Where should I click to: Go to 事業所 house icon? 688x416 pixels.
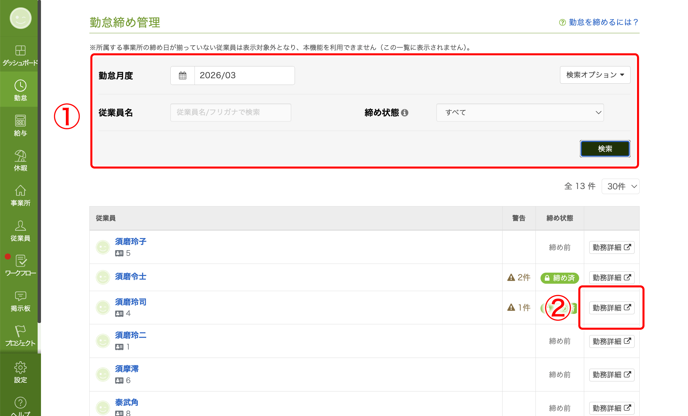(20, 191)
